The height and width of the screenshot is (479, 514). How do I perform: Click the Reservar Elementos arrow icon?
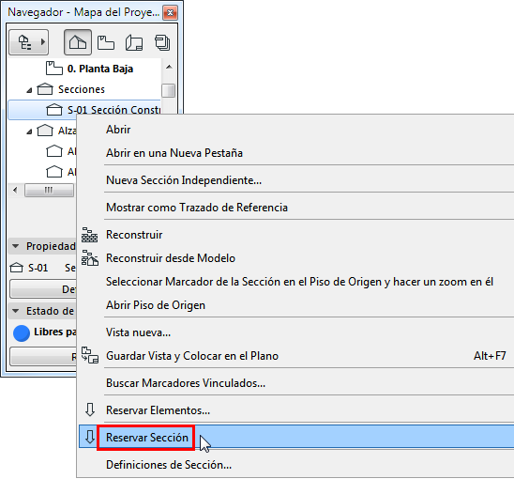tap(90, 410)
